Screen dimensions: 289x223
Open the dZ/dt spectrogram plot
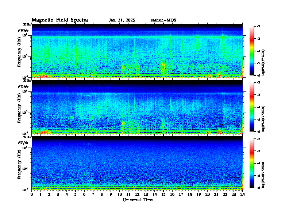point(137,163)
